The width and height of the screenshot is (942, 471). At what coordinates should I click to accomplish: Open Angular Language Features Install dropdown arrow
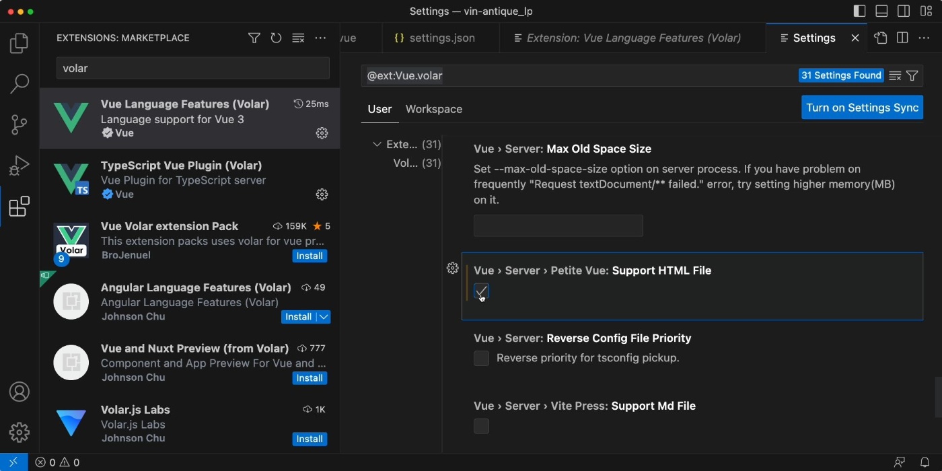click(x=324, y=317)
